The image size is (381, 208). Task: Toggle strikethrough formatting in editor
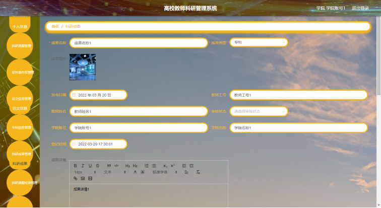point(97,166)
